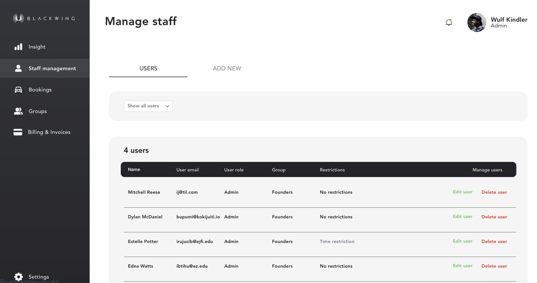Select the name Edna Watts
Image resolution: width=537 pixels, height=283 pixels.
pyautogui.click(x=140, y=266)
